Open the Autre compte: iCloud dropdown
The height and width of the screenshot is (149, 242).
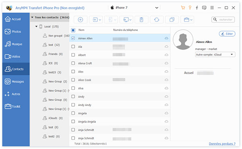pyautogui.click(x=215, y=54)
